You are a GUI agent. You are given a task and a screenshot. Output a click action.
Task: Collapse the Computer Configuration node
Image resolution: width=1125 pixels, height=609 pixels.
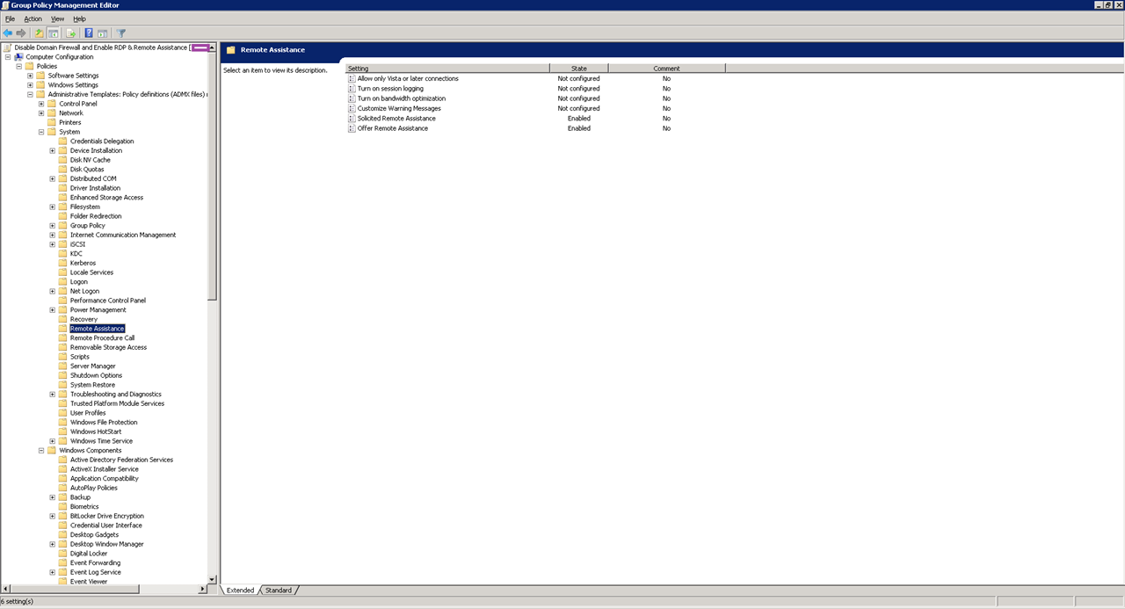8,57
